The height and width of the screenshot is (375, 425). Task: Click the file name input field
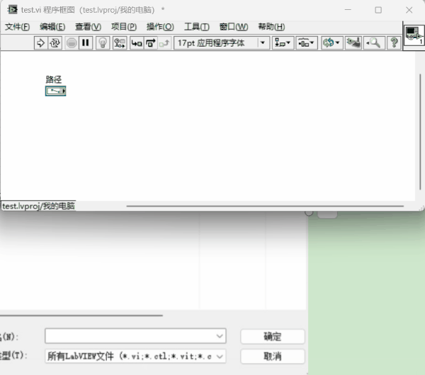tap(135, 336)
